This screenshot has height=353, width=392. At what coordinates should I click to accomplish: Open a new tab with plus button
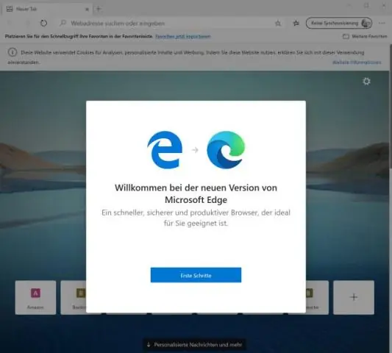(99, 9)
